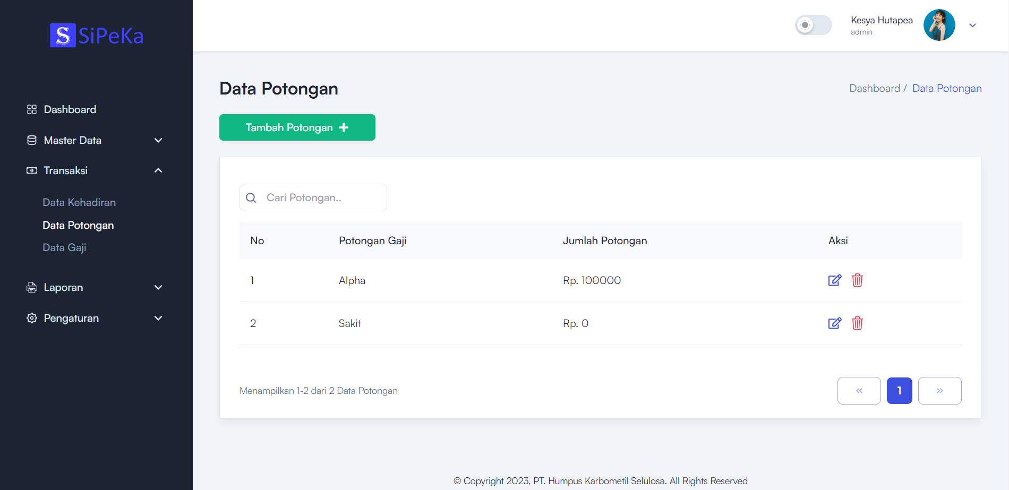Toggle dark mode switch in header

pyautogui.click(x=813, y=25)
